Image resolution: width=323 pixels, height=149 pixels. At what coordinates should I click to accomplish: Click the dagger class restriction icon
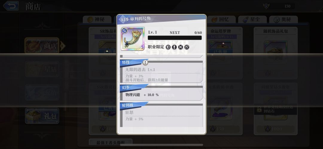[x=174, y=47]
